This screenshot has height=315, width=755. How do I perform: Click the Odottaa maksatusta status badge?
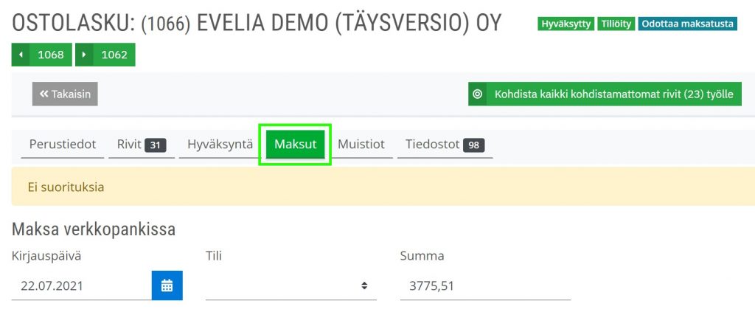pos(688,24)
